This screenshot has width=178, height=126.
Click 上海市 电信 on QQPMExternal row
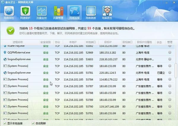point(142,53)
